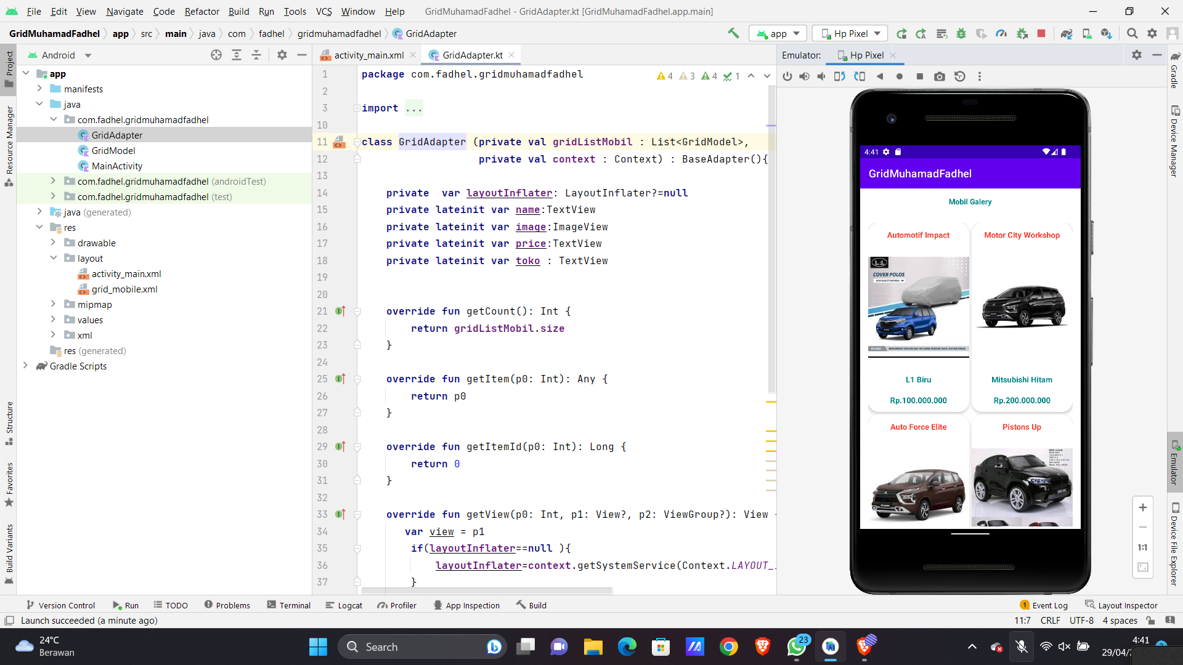This screenshot has width=1183, height=665.
Task: Click Sync Project with Gradle Files icon
Action: 1067,33
